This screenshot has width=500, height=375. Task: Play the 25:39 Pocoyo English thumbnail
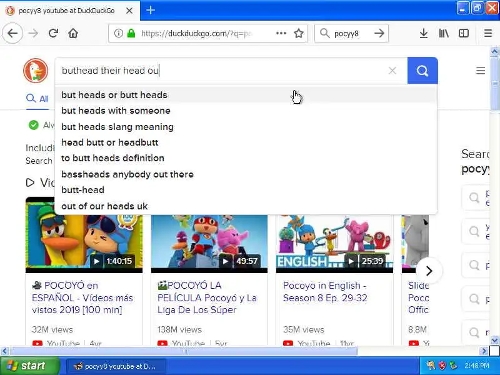(334, 244)
